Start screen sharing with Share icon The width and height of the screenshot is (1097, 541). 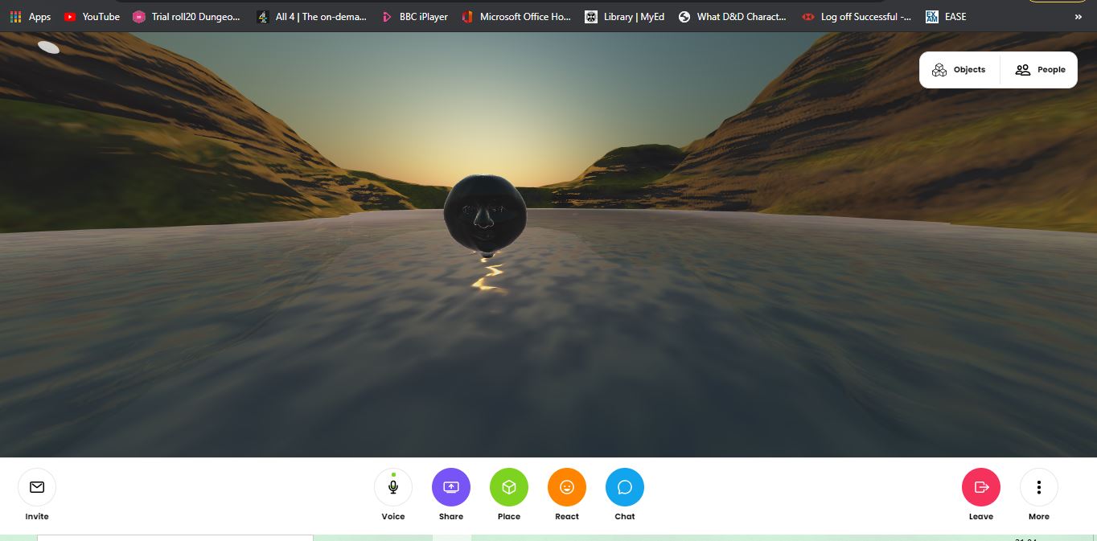click(x=451, y=487)
